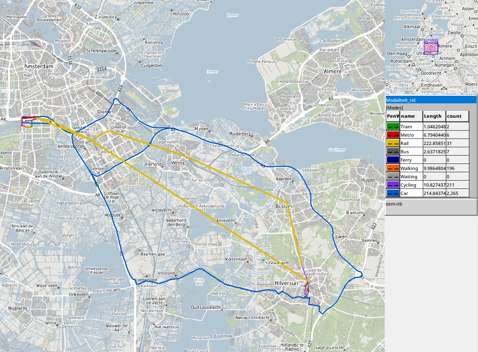Screen dimensions: 478x352
Task: Click the navy Ferry color swatch
Action: coord(393,160)
